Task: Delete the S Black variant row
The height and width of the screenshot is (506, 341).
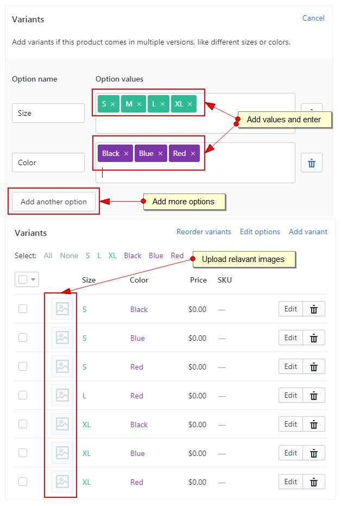Action: [x=314, y=309]
